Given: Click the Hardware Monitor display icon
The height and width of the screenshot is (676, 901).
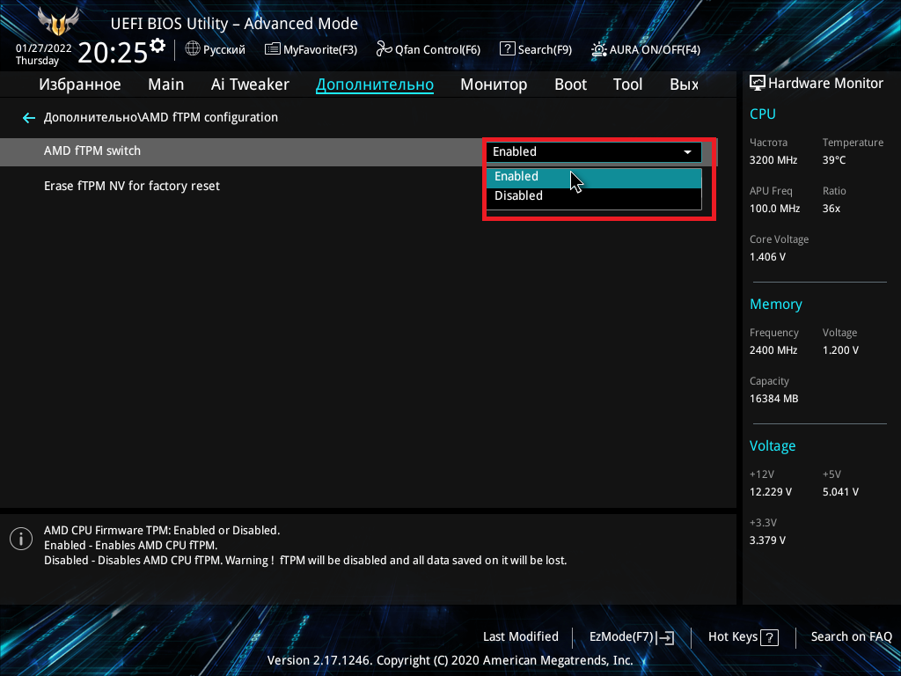Looking at the screenshot, I should pyautogui.click(x=758, y=84).
